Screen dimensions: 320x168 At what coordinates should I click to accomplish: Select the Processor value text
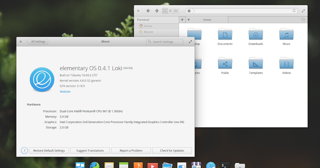pyautogui.click(x=91, y=111)
